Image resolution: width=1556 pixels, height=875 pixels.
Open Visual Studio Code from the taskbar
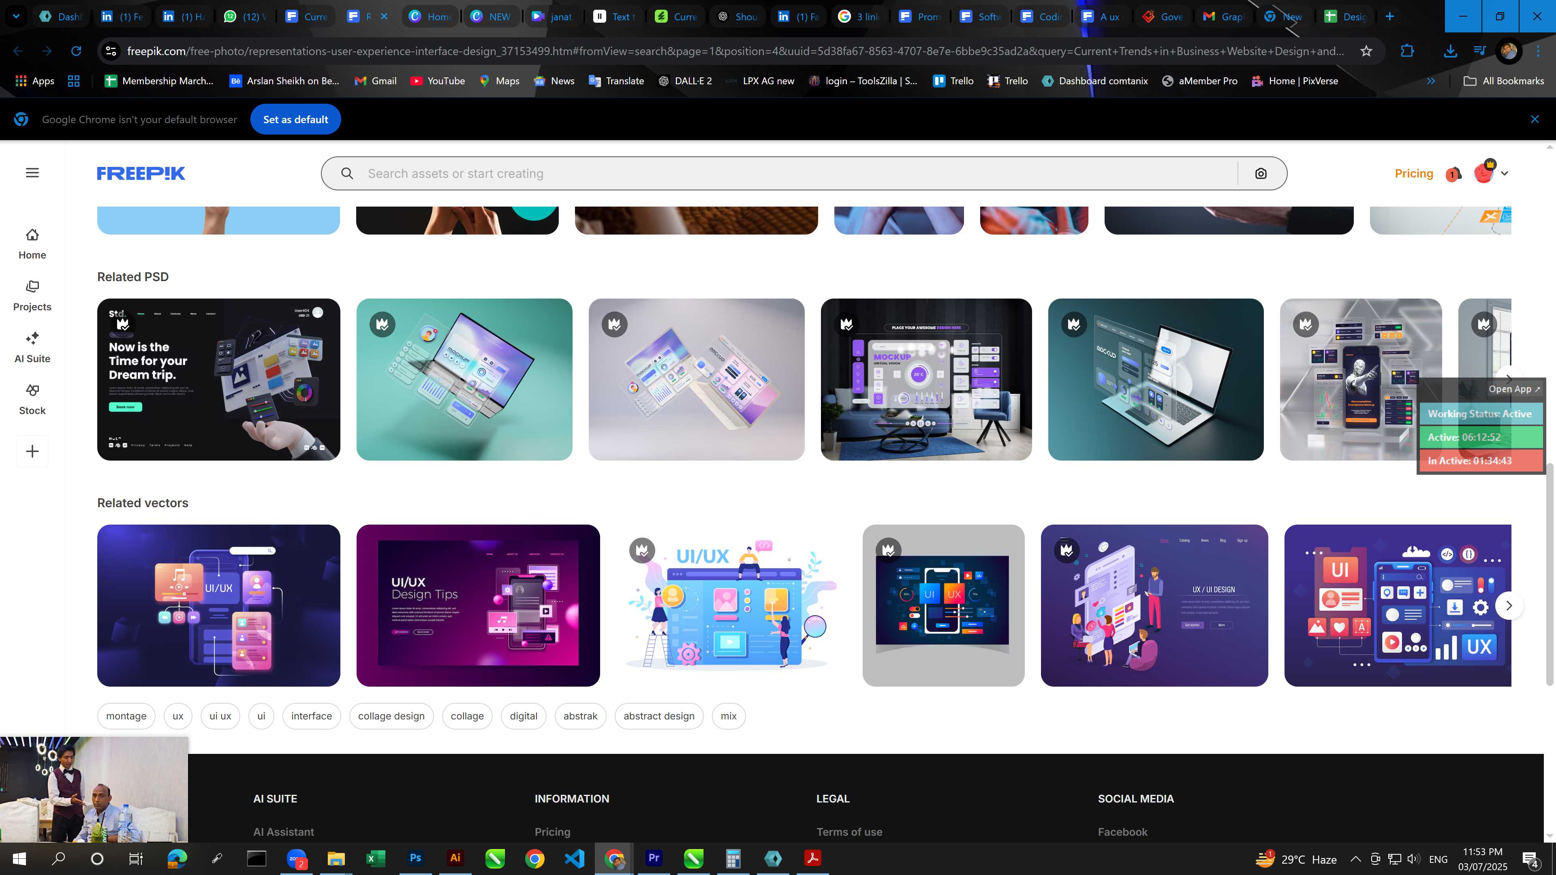tap(575, 858)
